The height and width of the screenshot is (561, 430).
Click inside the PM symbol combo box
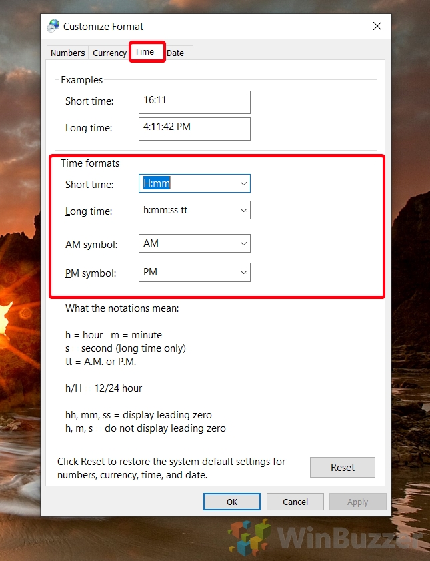(x=187, y=272)
